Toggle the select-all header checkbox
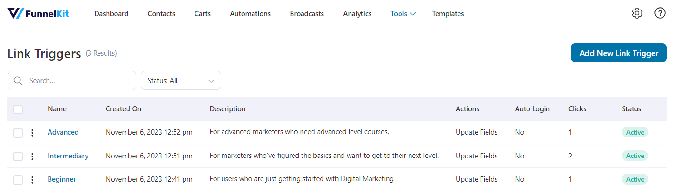The width and height of the screenshot is (673, 196). click(18, 109)
